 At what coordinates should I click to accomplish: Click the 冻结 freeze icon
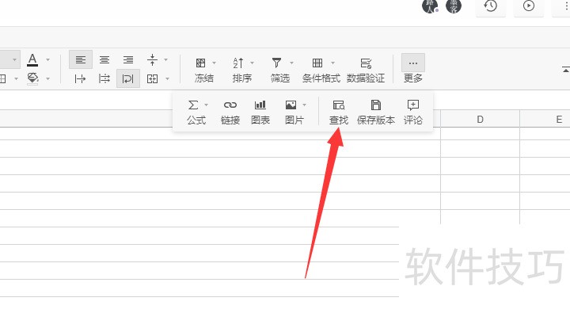(200, 63)
